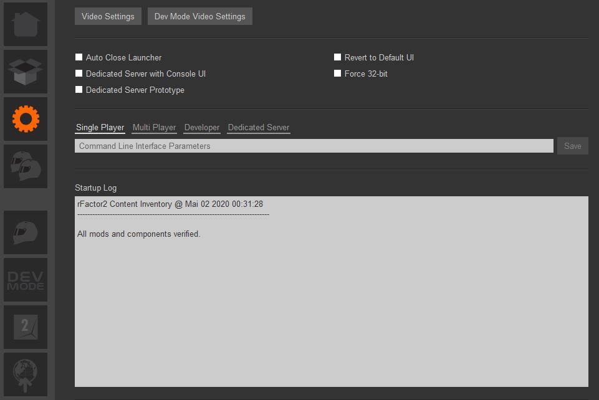599x400 pixels.
Task: Enable Auto Close Launcher checkbox
Action: click(x=79, y=57)
